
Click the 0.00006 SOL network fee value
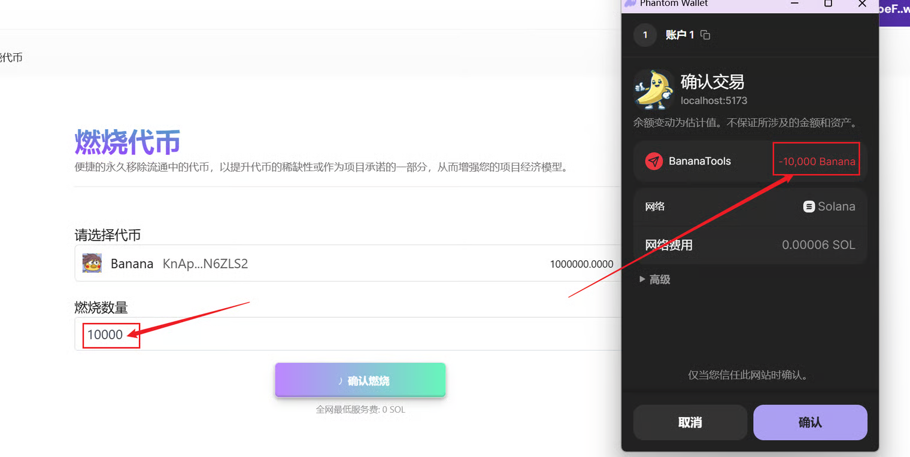click(818, 245)
